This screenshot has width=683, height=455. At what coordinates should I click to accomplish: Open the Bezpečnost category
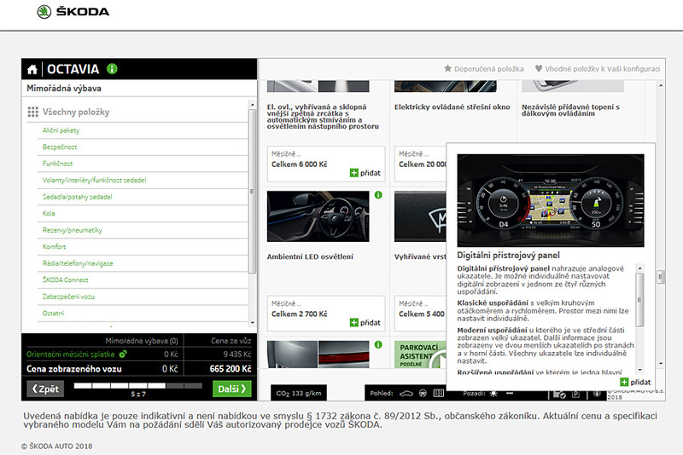coord(59,147)
